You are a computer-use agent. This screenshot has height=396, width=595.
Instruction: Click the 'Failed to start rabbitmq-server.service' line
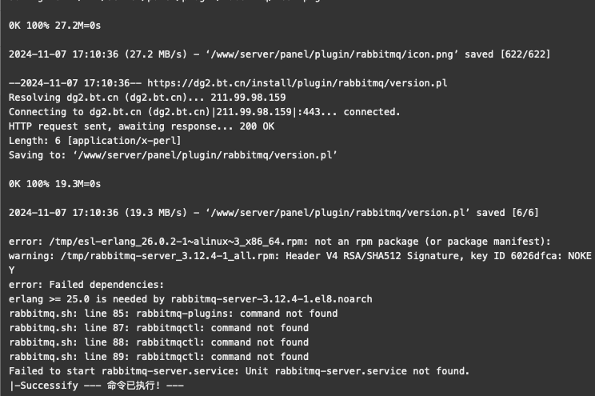[239, 371]
